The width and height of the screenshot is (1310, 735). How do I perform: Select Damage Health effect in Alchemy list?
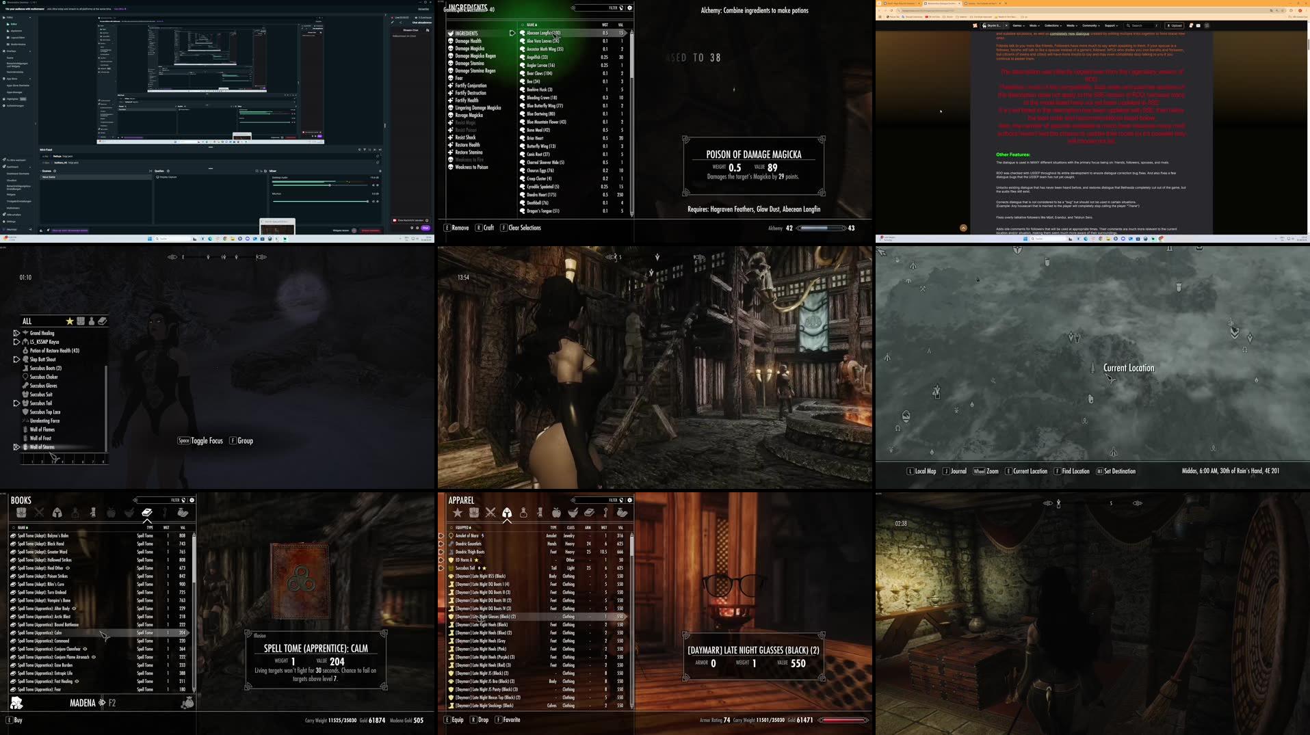468,41
